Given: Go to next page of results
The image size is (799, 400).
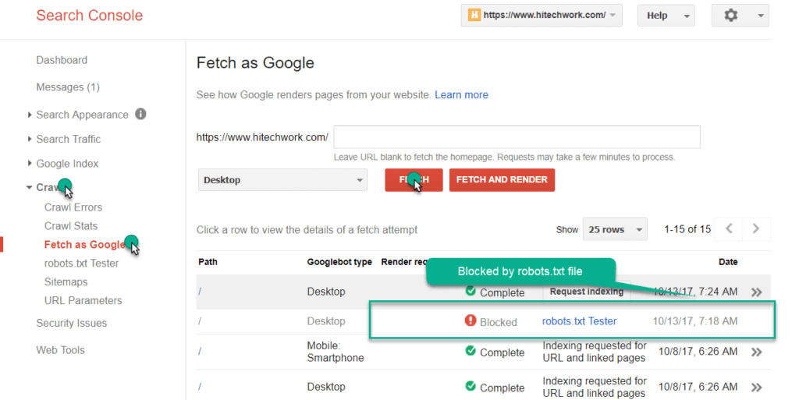Looking at the screenshot, I should (x=757, y=229).
